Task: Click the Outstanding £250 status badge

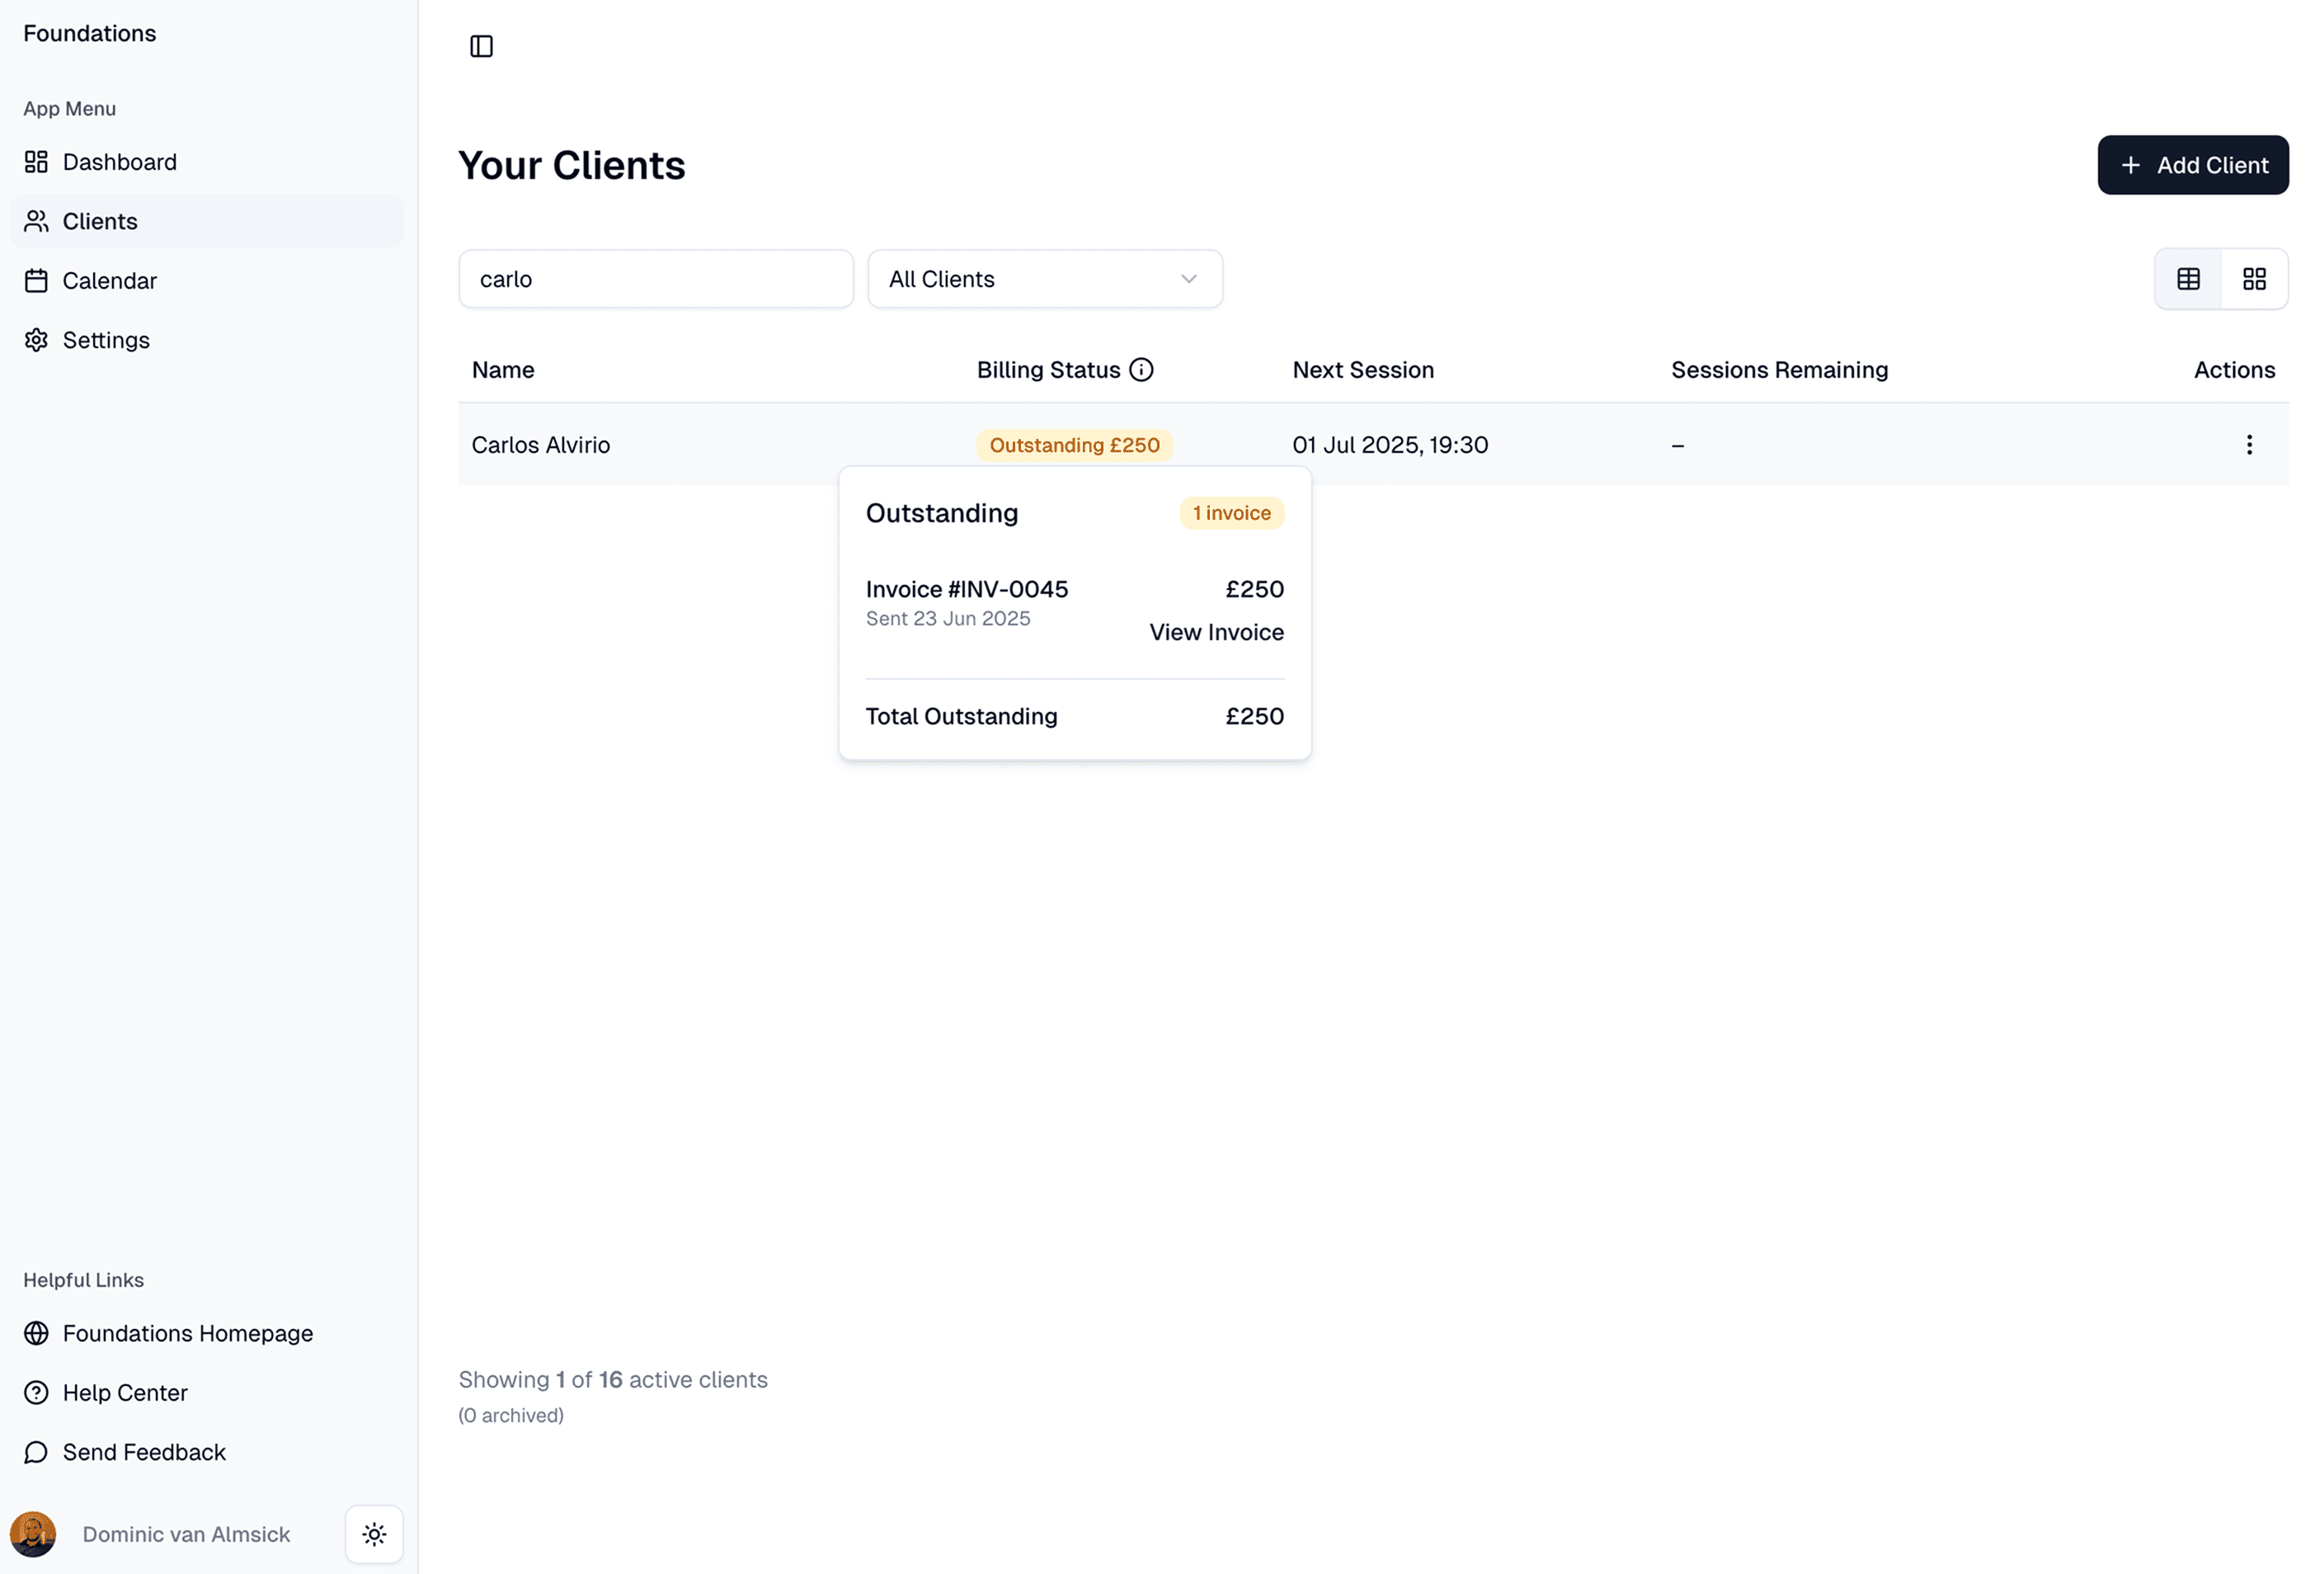Action: 1074,445
